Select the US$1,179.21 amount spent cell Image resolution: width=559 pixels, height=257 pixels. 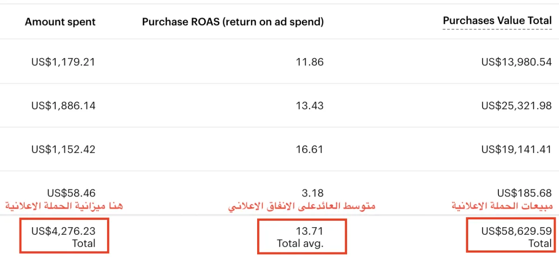(63, 62)
